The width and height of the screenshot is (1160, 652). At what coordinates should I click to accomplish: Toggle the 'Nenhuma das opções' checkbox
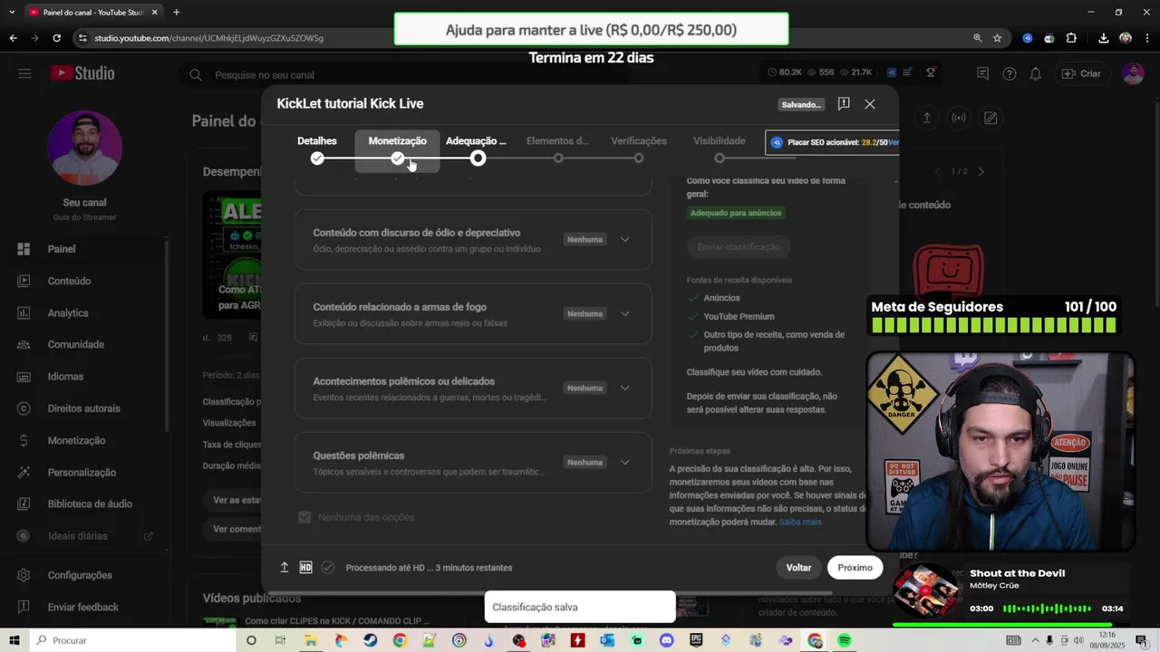tap(305, 517)
